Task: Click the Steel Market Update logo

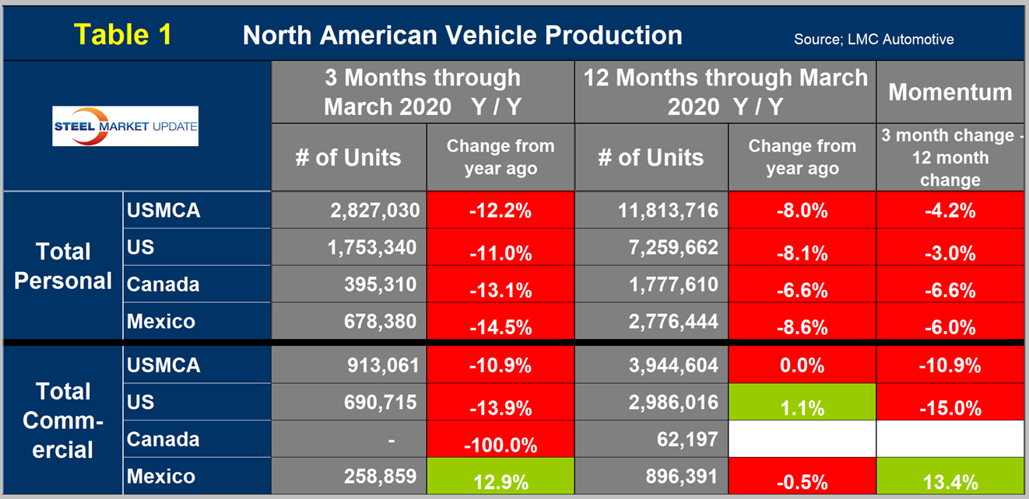Action: coord(125,126)
